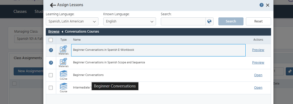Open the Known Language dropdown
This screenshot has height=104, width=293.
[130, 21]
